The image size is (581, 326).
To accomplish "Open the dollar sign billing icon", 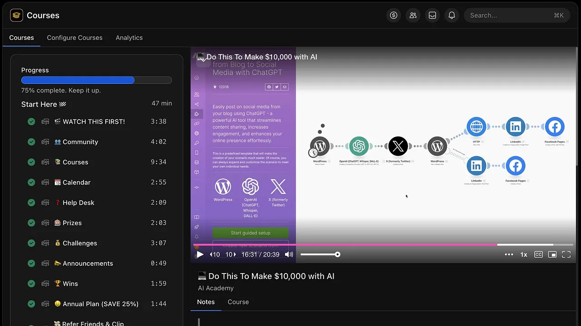I will [394, 15].
